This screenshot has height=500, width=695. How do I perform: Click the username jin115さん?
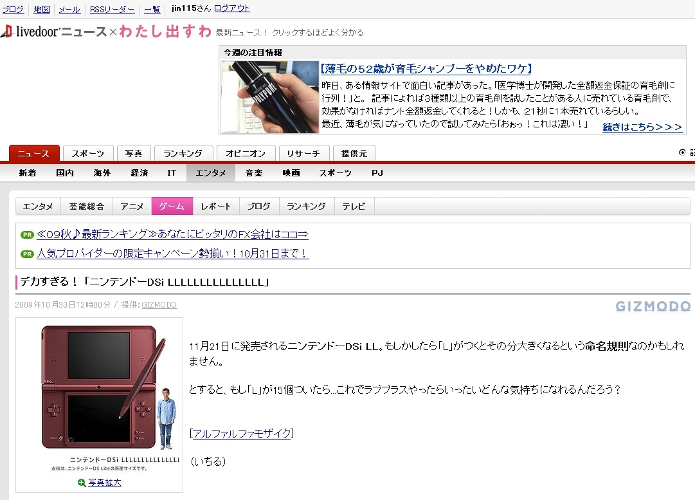[x=192, y=8]
